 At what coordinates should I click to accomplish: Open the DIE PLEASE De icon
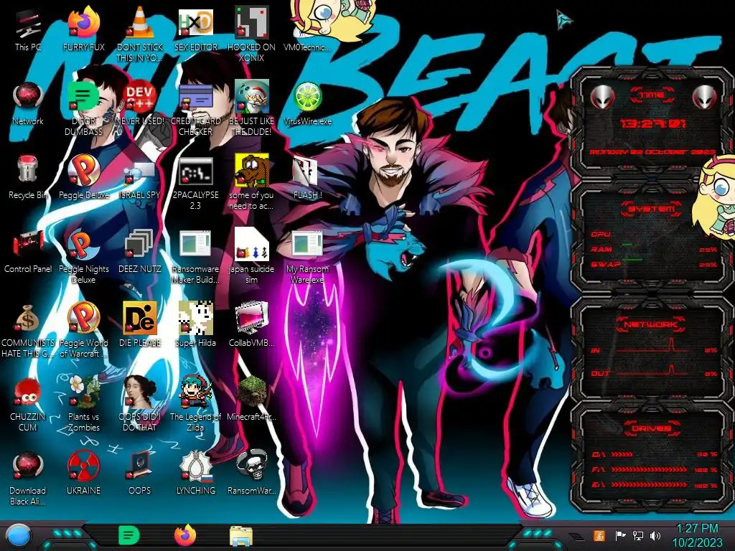pyautogui.click(x=140, y=324)
